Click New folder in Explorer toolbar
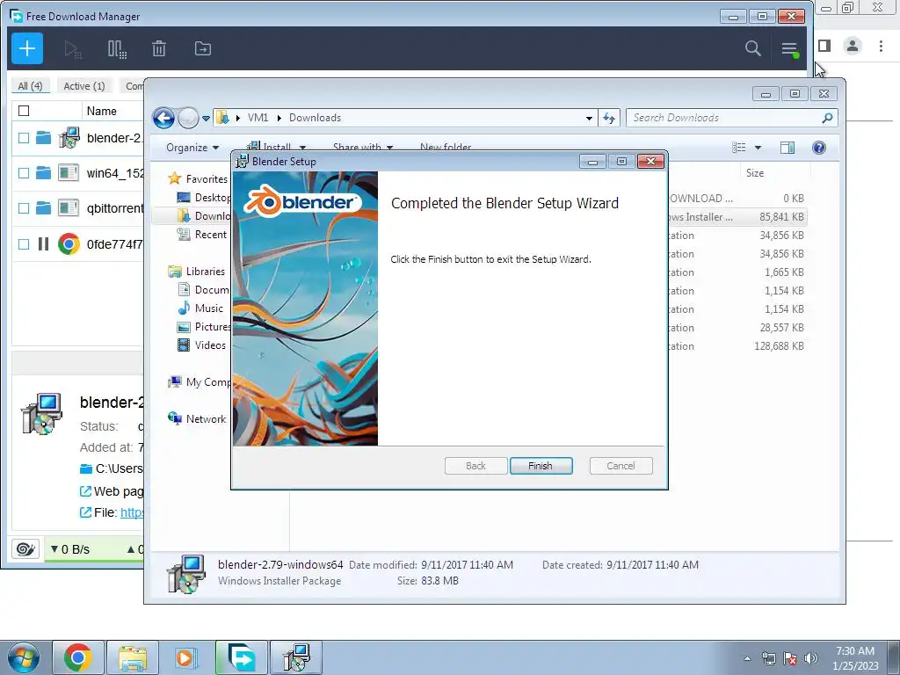The width and height of the screenshot is (900, 675). [446, 148]
